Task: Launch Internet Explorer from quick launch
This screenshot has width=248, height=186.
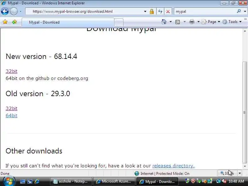Action: point(37,181)
